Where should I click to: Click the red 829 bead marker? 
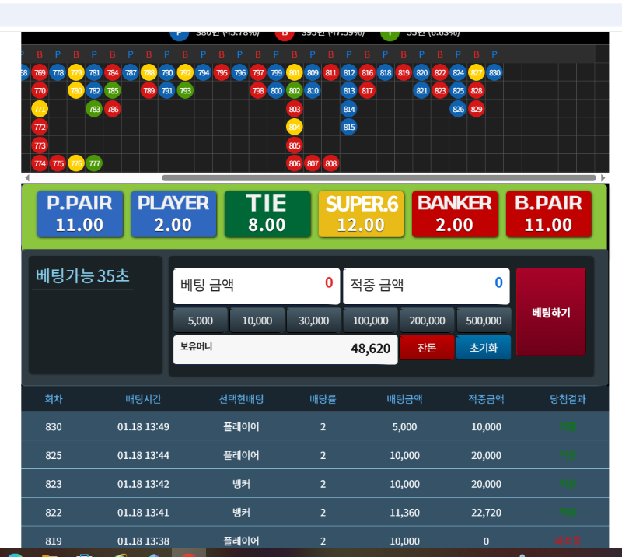click(477, 109)
